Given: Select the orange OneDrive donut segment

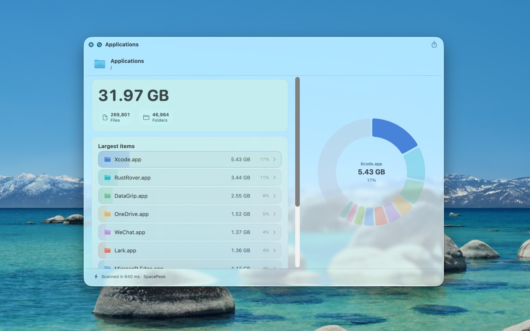Looking at the screenshot, I should click(402, 205).
